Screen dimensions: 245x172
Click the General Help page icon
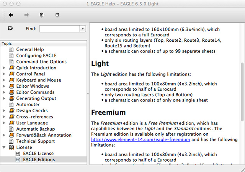pos(11,49)
